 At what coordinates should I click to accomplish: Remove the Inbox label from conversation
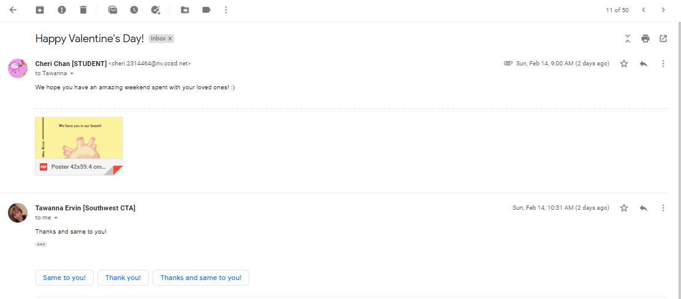click(170, 39)
